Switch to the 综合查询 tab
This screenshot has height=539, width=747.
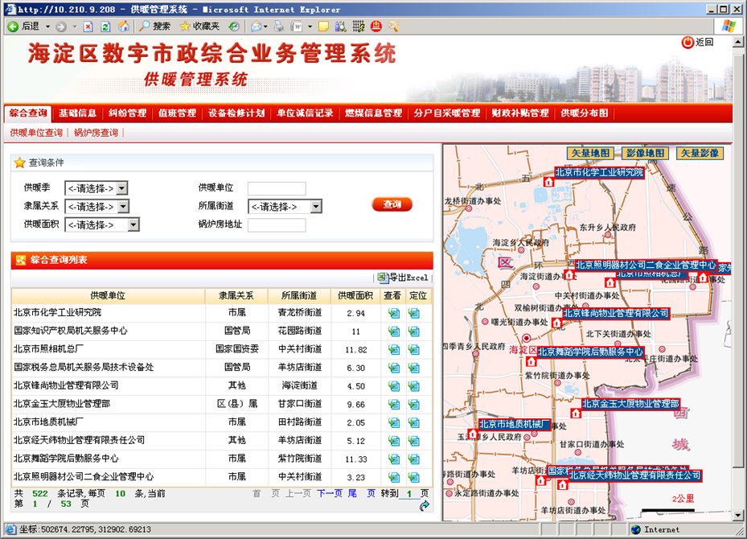(x=28, y=113)
